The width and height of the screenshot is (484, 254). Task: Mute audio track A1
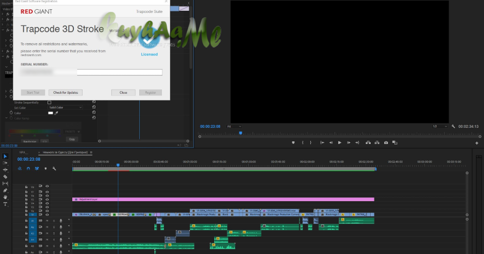click(47, 221)
